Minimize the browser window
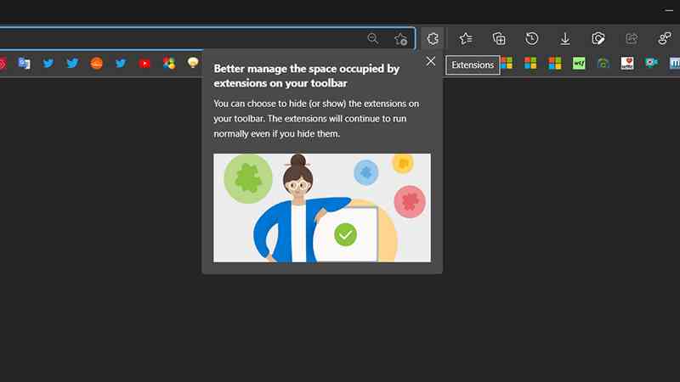Viewport: 680px width, 382px height. 669,10
